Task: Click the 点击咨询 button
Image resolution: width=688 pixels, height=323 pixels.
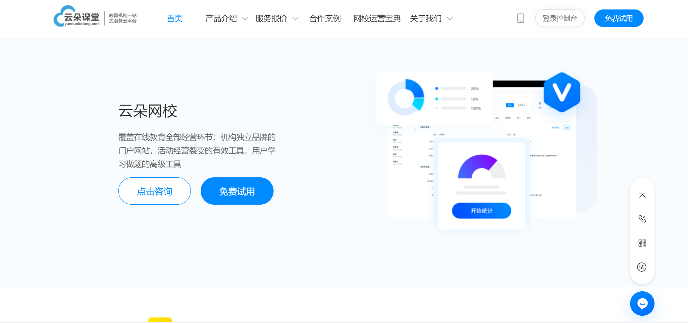Action: point(154,191)
